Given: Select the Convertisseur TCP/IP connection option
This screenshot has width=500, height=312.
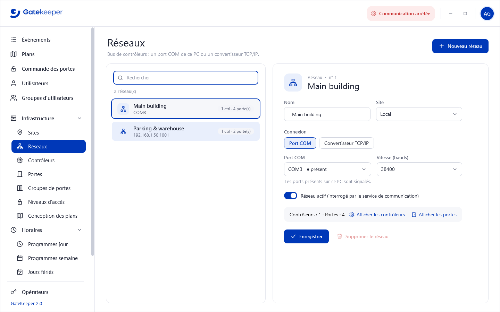Looking at the screenshot, I should (347, 143).
